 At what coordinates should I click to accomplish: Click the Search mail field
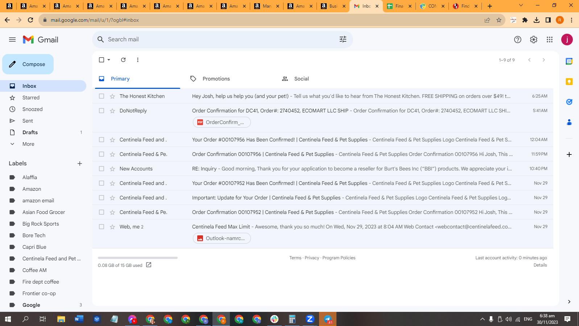(222, 39)
